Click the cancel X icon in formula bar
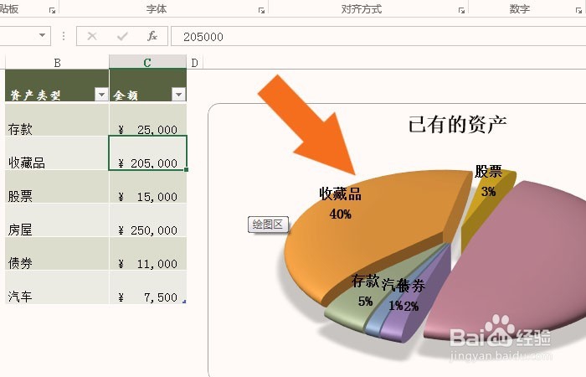The width and height of the screenshot is (586, 377). (x=92, y=36)
